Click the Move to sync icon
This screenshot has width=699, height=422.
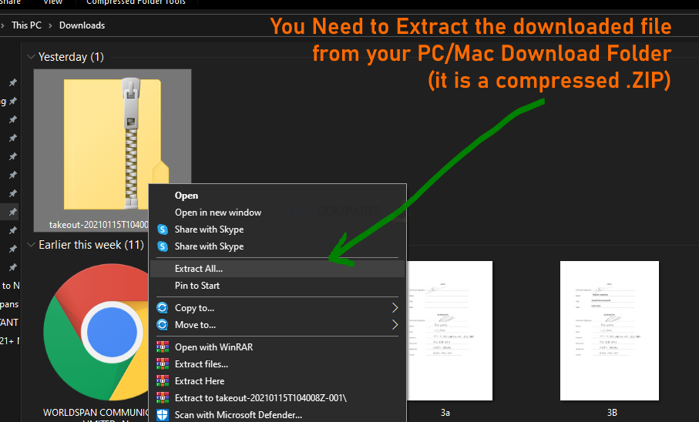point(163,325)
